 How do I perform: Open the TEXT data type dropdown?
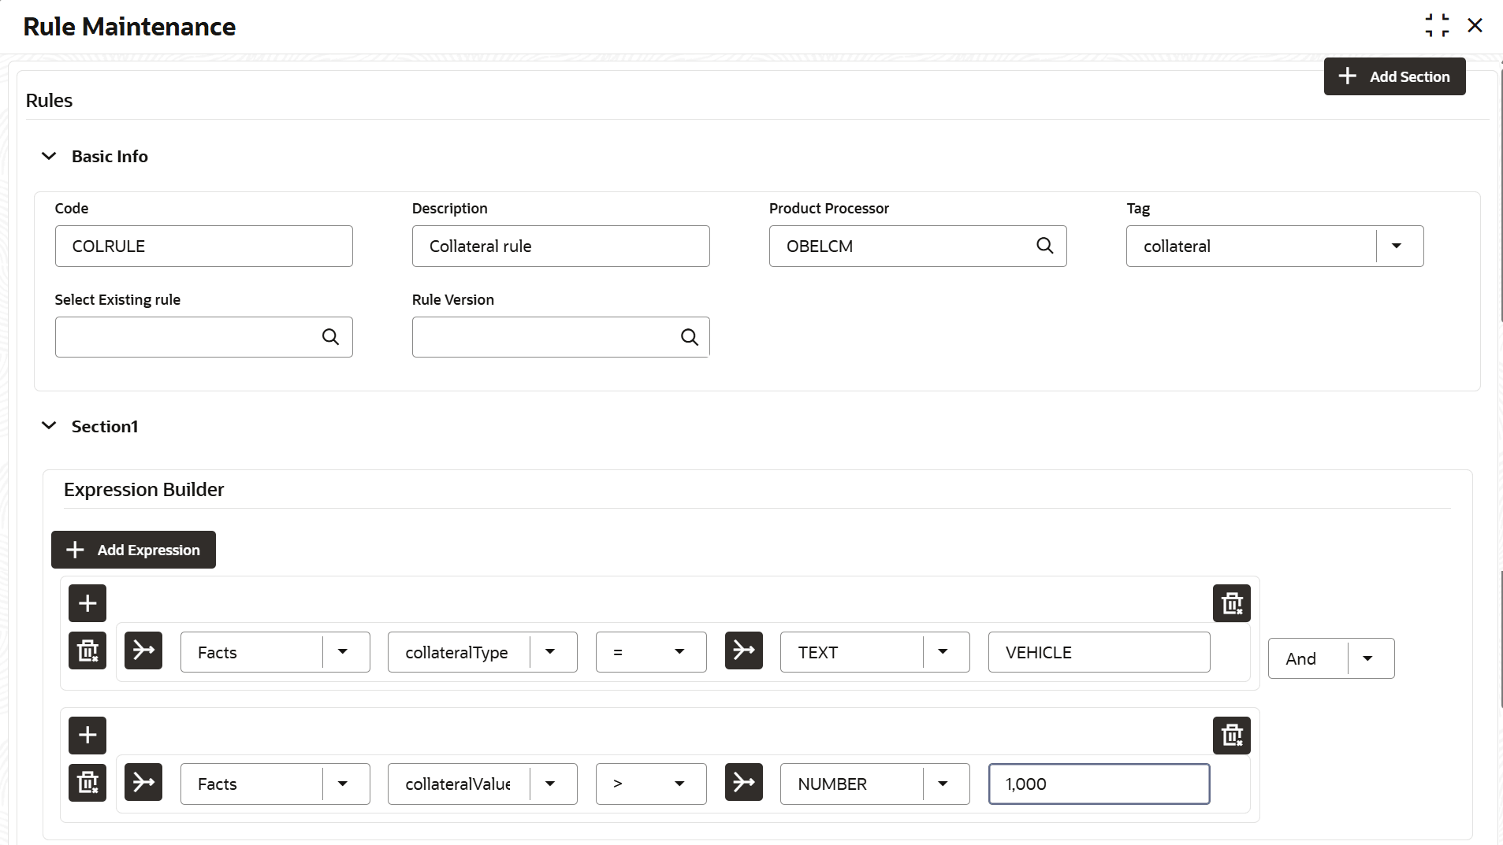click(943, 652)
